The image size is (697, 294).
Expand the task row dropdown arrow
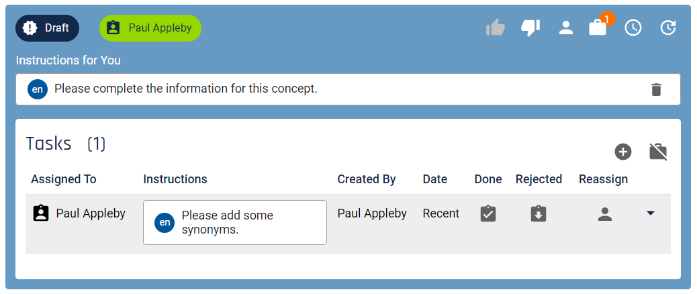pyautogui.click(x=650, y=213)
